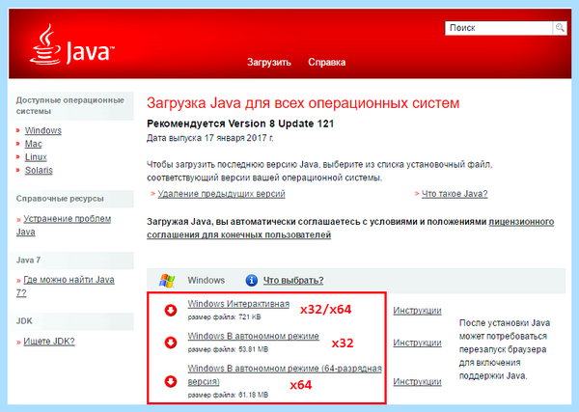Open Удаление предыдущих версий link

pos(222,194)
